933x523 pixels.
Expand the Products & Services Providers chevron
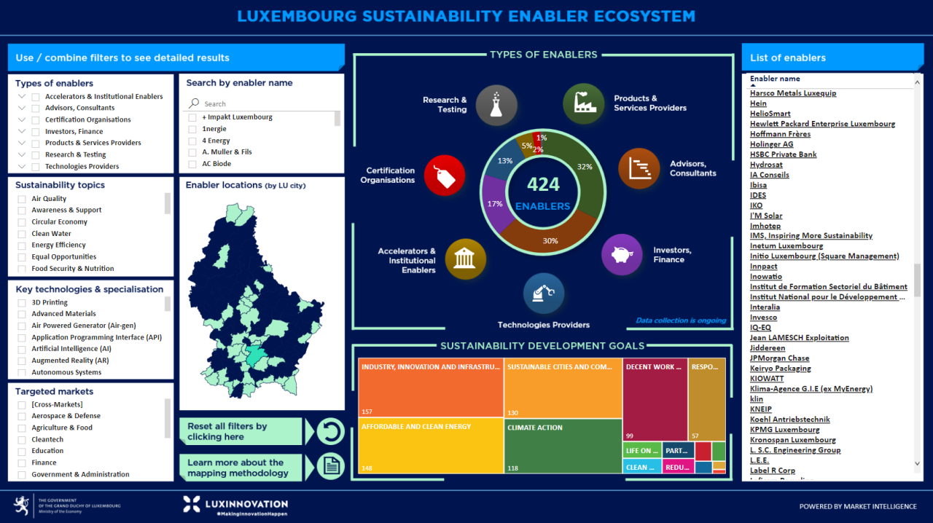(x=22, y=143)
